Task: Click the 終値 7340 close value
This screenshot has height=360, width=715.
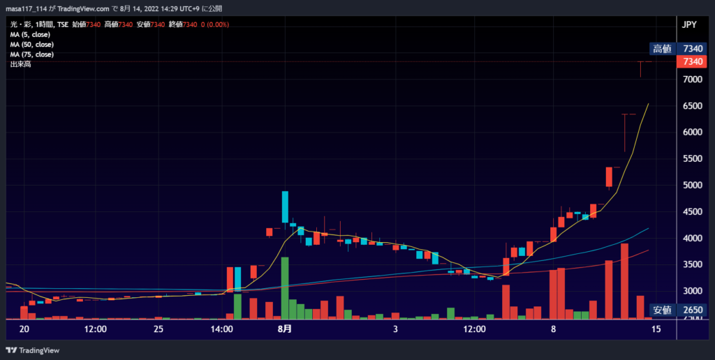Action: tap(184, 24)
